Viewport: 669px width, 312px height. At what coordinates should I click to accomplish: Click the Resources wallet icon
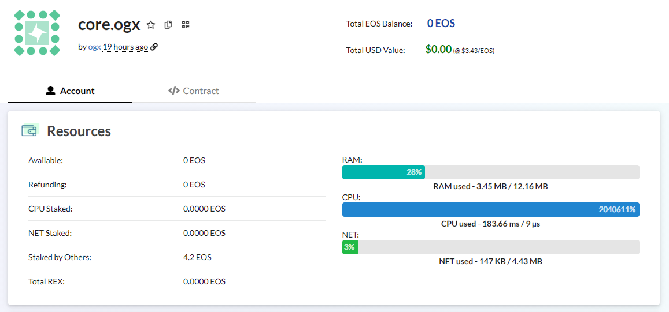(30, 131)
